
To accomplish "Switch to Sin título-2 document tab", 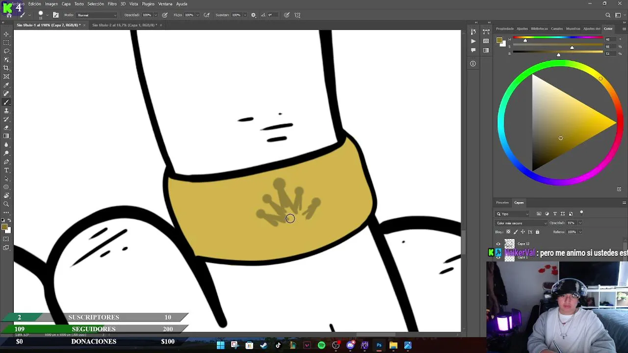I will click(x=125, y=25).
